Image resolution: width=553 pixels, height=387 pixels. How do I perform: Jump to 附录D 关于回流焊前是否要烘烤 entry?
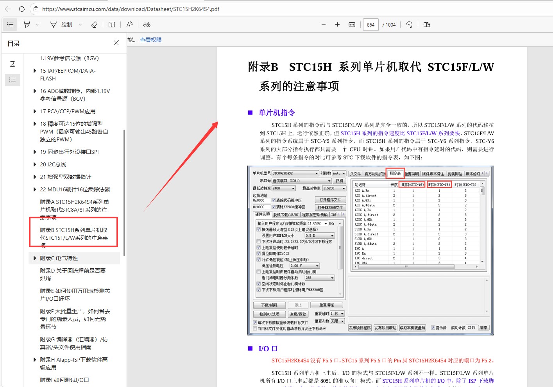point(74,274)
